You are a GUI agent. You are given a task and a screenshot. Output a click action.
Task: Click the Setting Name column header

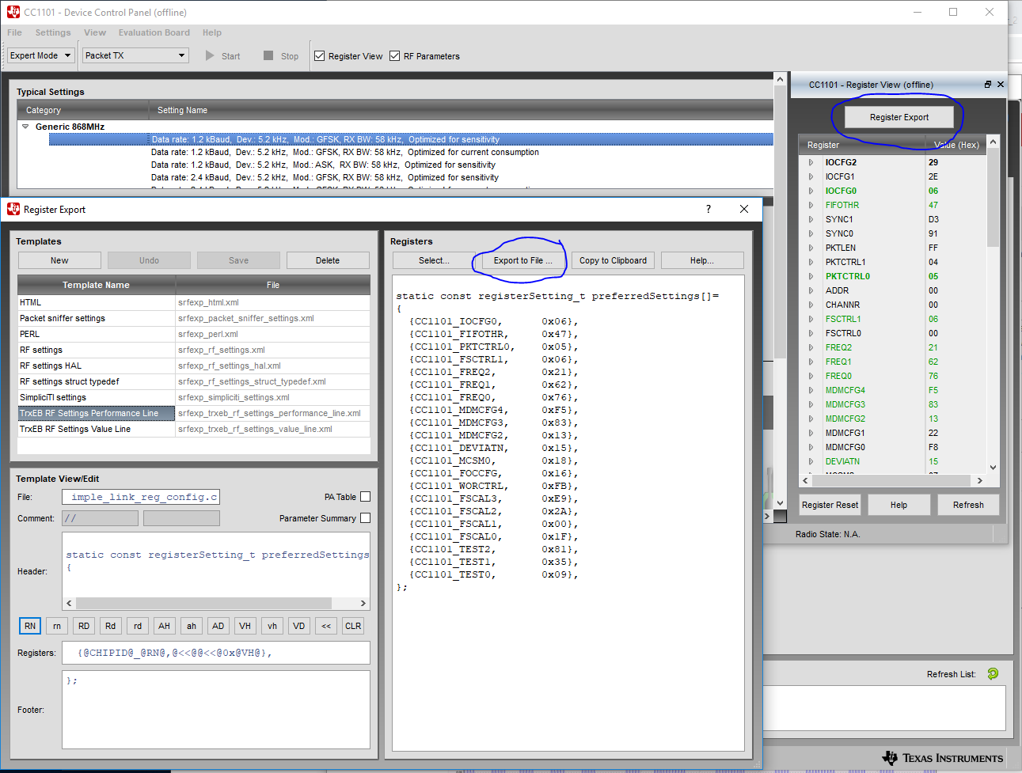(x=461, y=110)
